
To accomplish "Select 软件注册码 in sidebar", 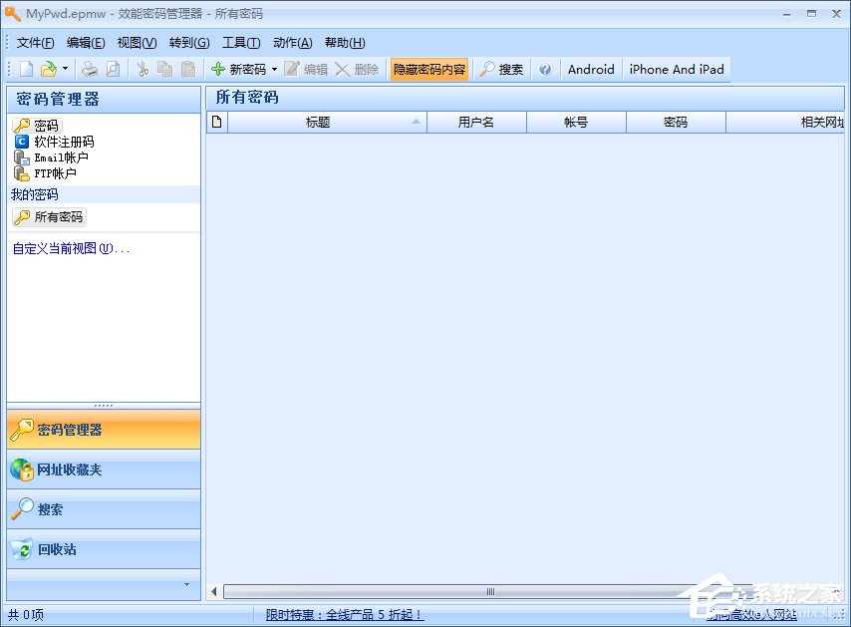I will [54, 142].
